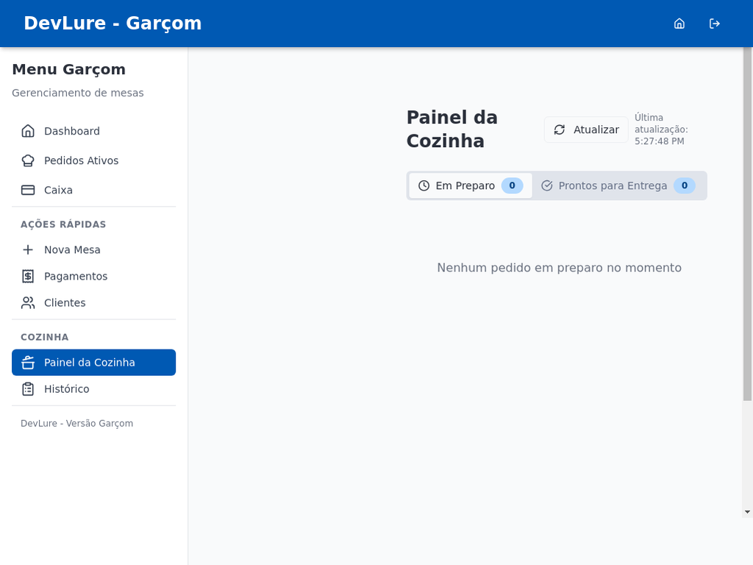Click the DevLure - Garçom header title

coord(113,24)
